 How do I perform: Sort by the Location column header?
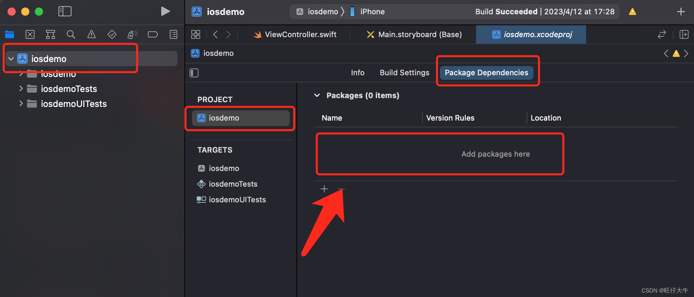click(546, 118)
